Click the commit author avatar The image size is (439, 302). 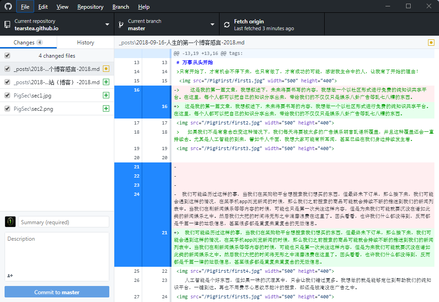pos(11,221)
